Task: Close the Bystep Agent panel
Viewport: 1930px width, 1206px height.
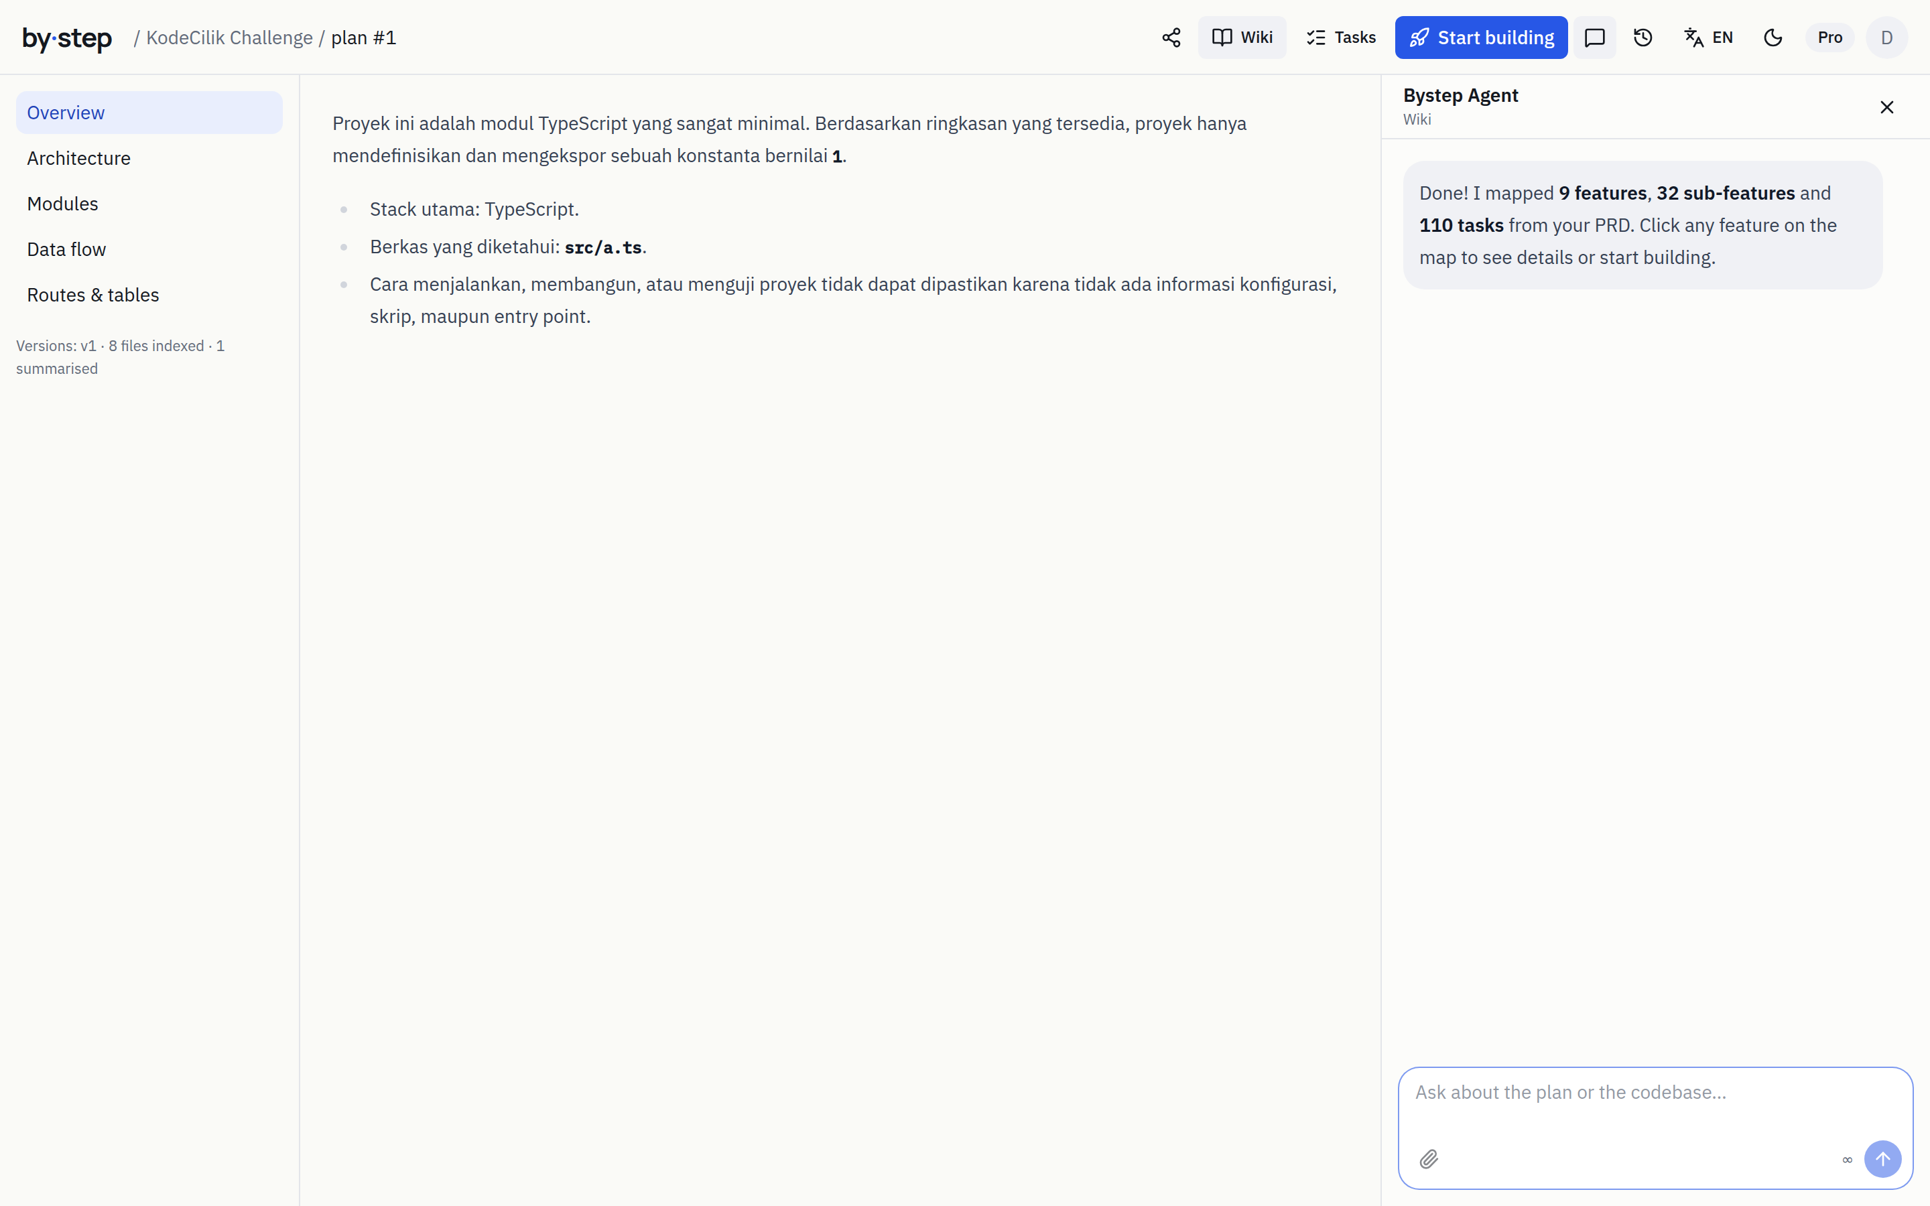Action: pos(1886,107)
